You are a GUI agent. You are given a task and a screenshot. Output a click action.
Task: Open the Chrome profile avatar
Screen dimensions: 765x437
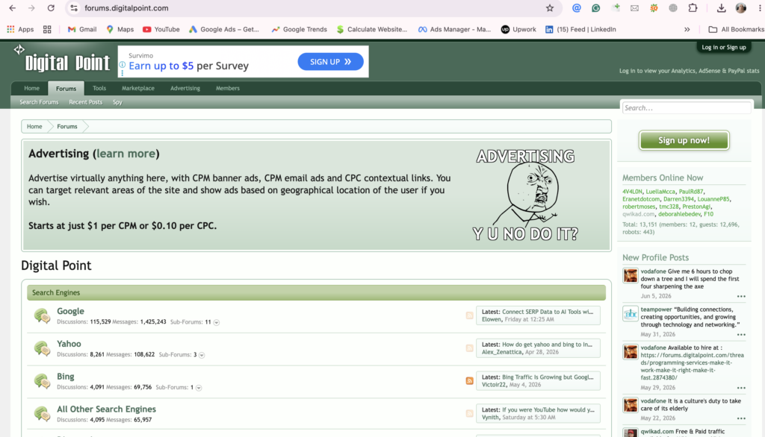point(740,7)
